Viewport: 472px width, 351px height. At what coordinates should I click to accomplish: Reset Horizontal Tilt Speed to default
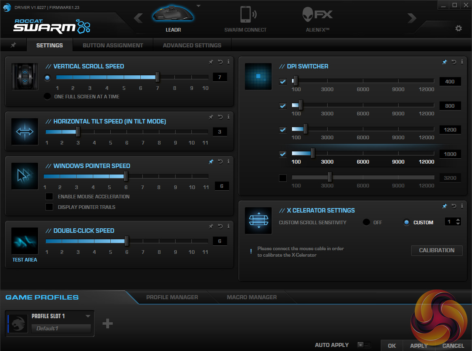point(220,117)
